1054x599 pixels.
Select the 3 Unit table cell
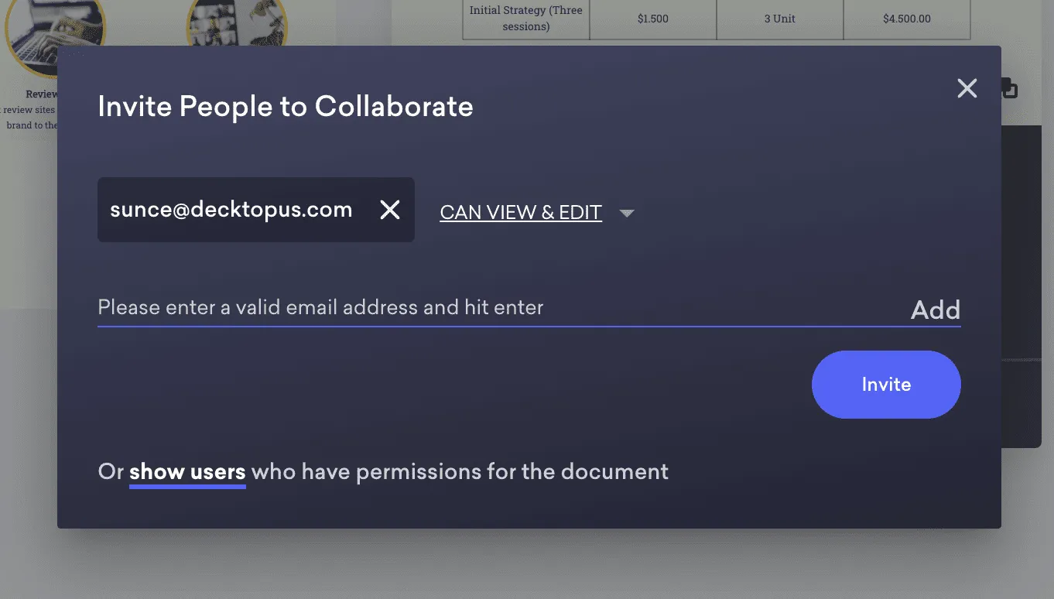point(779,19)
